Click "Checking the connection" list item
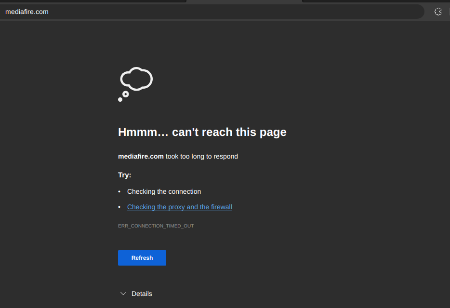The image size is (450, 308). (x=164, y=191)
